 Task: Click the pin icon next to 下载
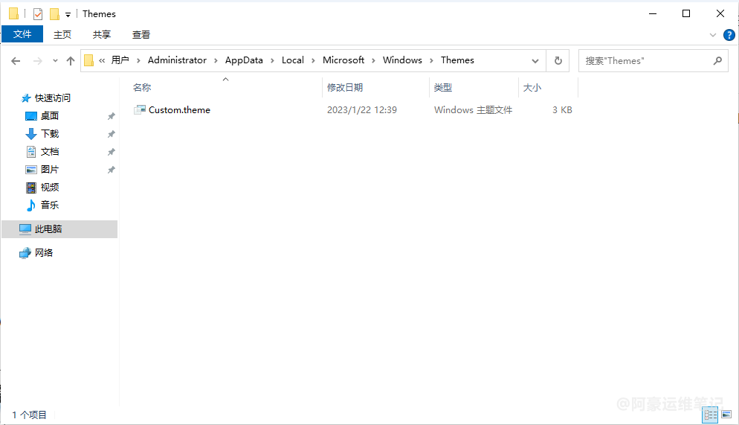pos(112,134)
